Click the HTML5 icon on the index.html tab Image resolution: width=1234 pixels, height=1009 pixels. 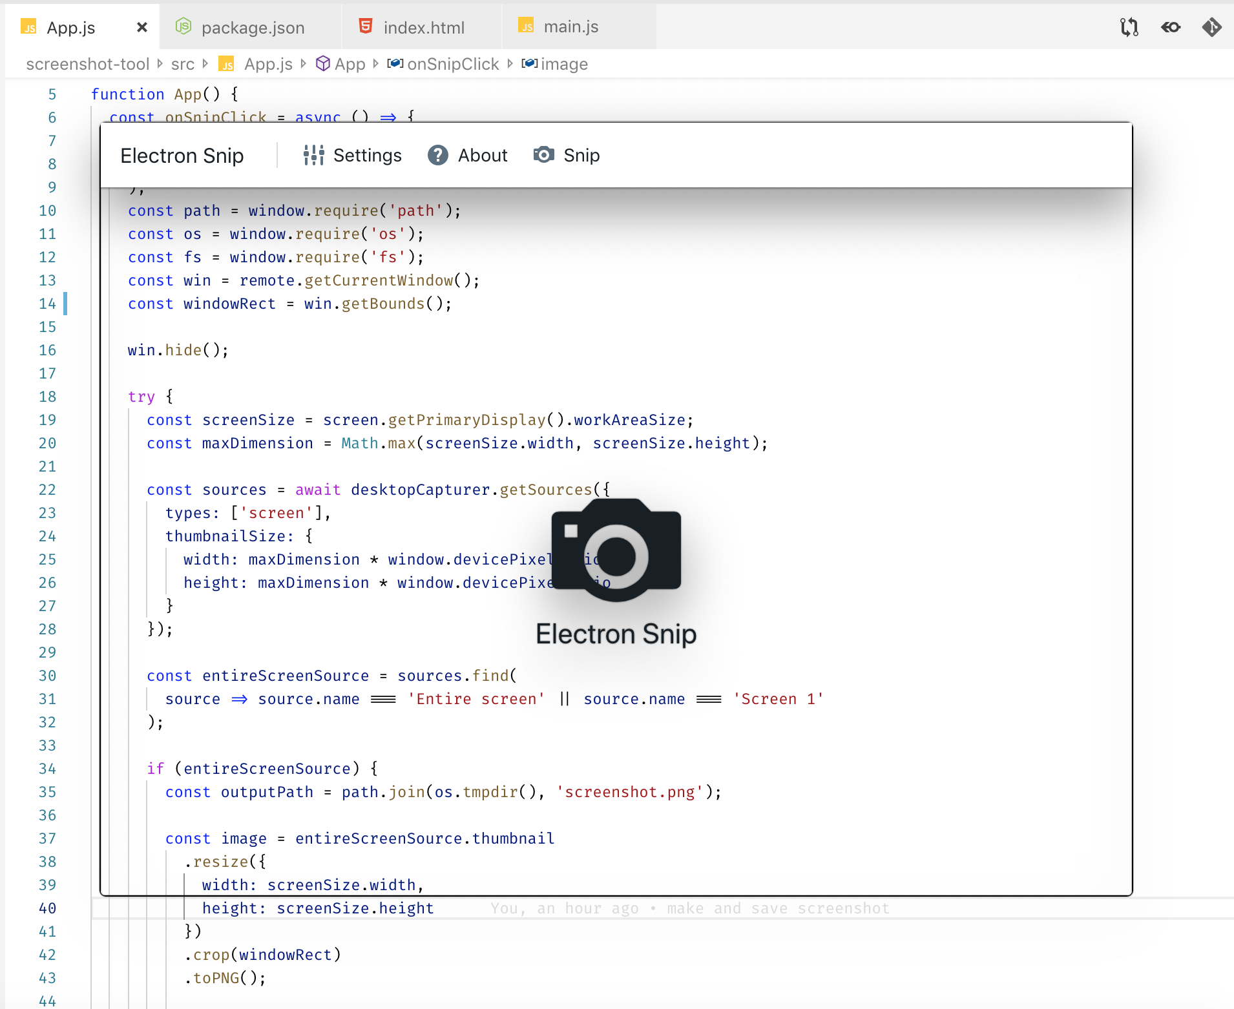point(366,26)
